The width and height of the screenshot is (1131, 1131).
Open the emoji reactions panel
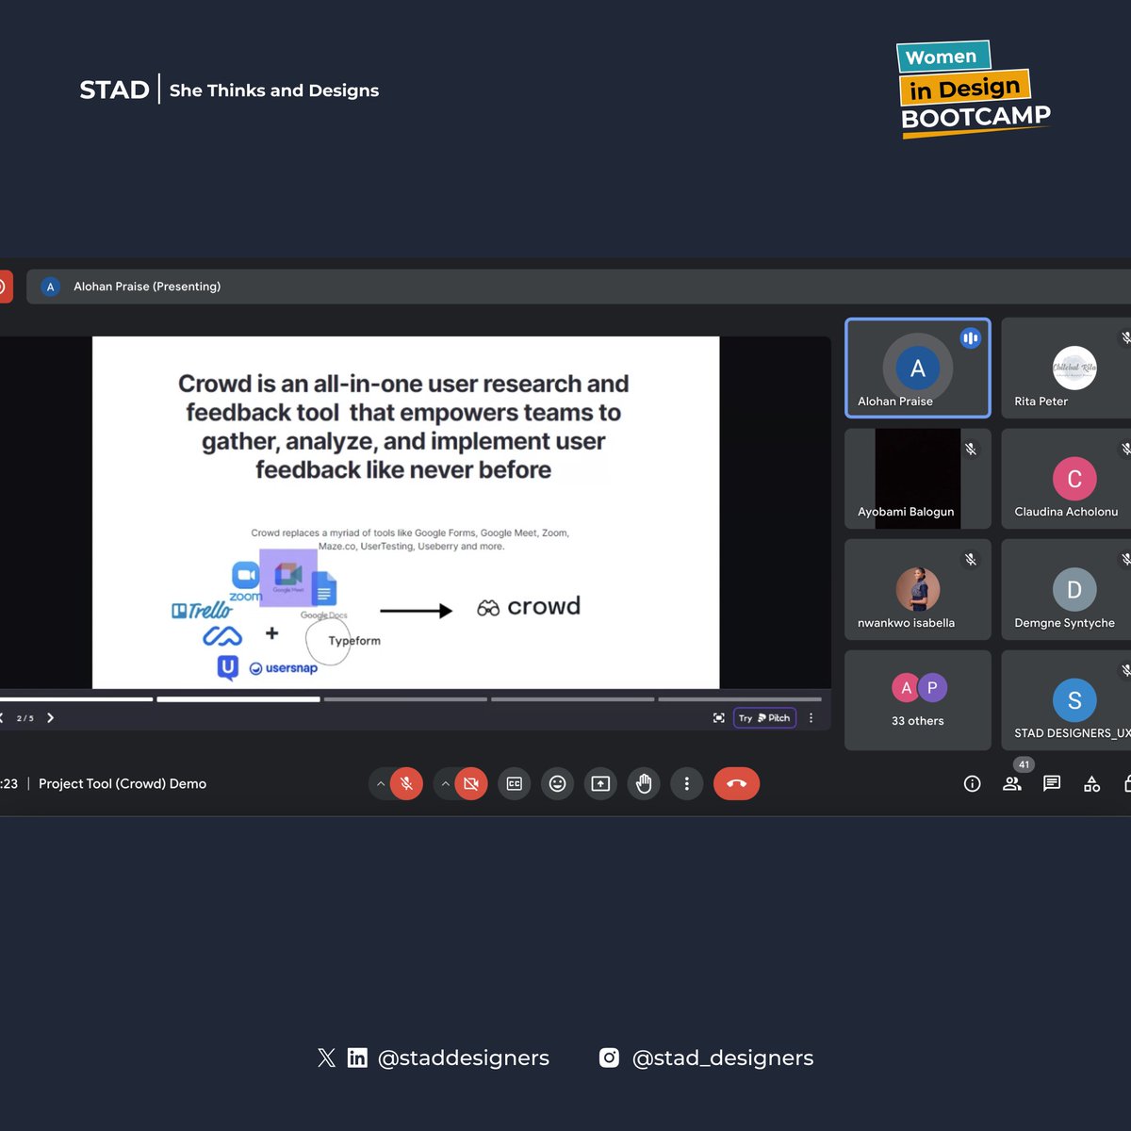pyautogui.click(x=557, y=783)
